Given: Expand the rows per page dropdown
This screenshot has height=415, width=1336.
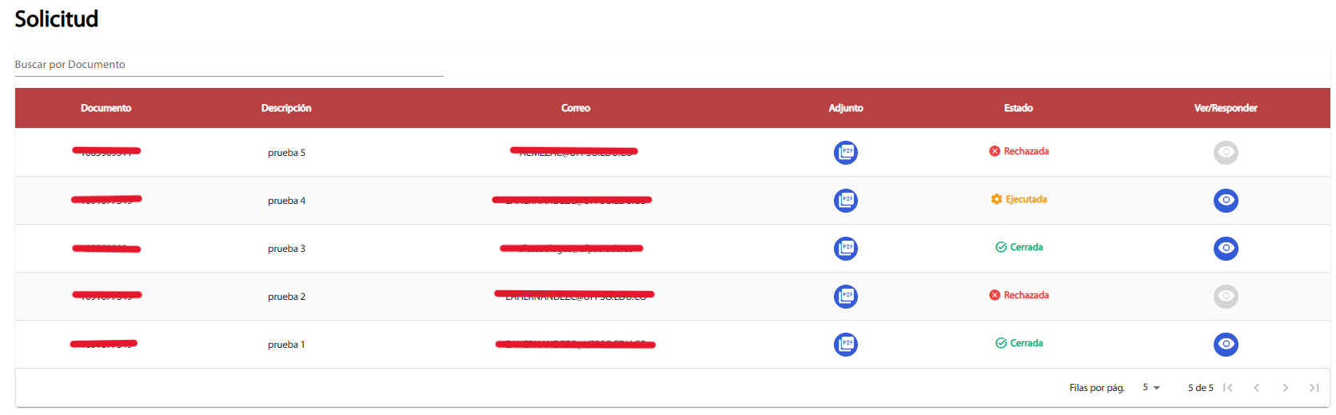Looking at the screenshot, I should (1151, 388).
